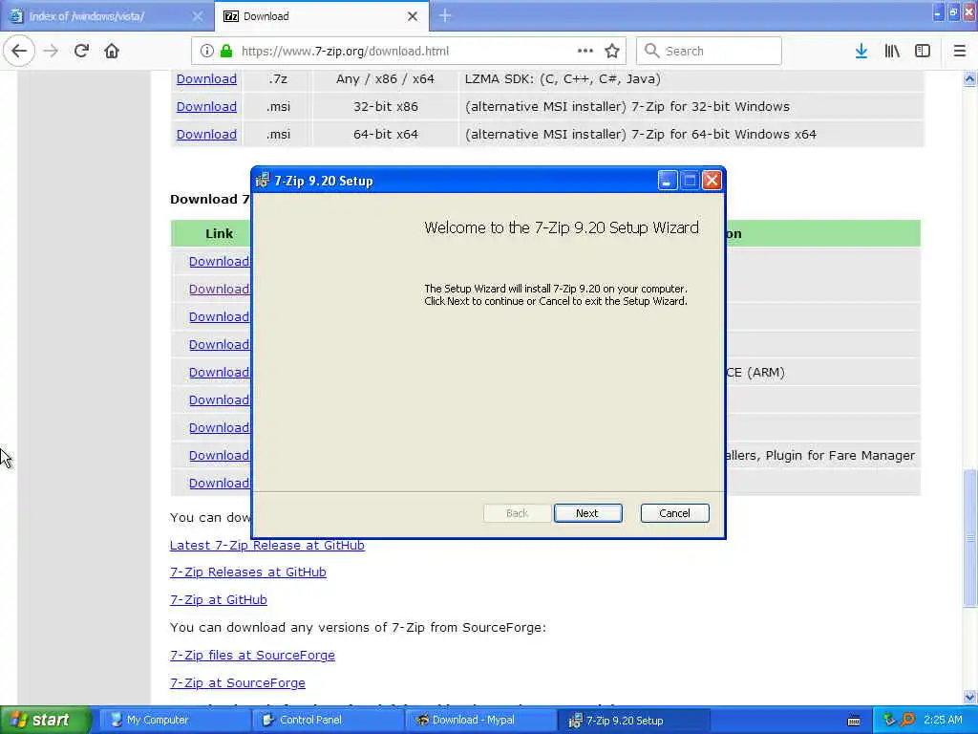Open Latest 7-Zip Release at GitHub
This screenshot has width=978, height=734.
click(267, 545)
